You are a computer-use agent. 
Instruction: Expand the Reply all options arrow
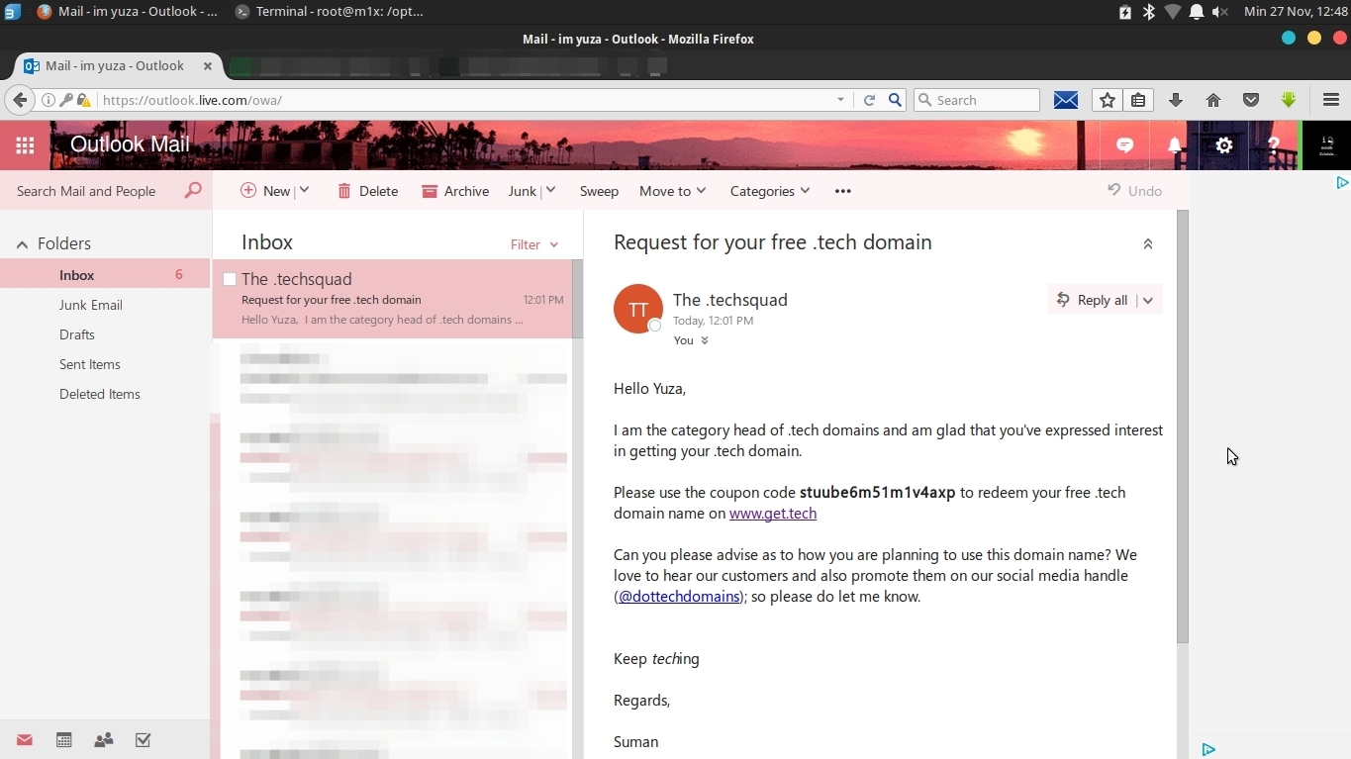point(1148,300)
